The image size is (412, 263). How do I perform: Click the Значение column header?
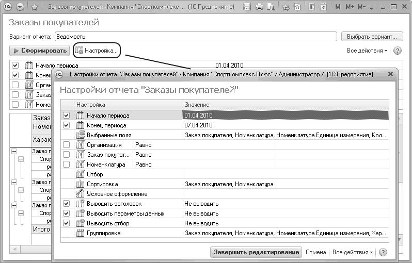tap(286, 105)
